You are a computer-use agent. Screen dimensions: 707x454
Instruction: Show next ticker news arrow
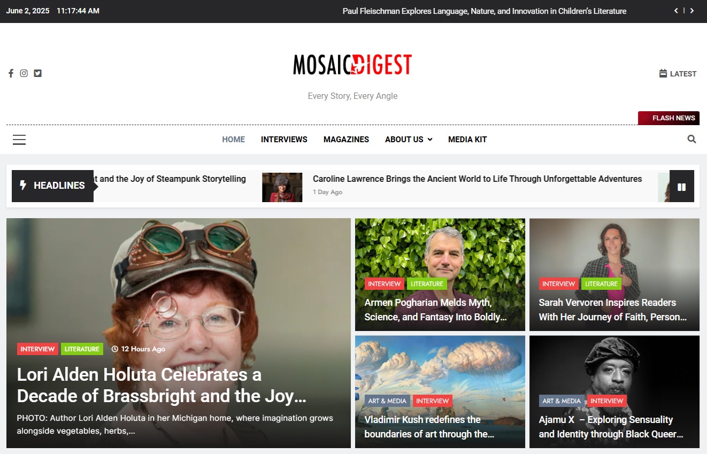click(691, 11)
